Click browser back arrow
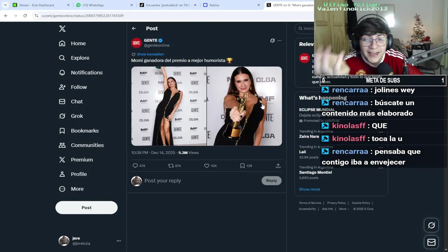448x252 pixels. click(x=6, y=16)
